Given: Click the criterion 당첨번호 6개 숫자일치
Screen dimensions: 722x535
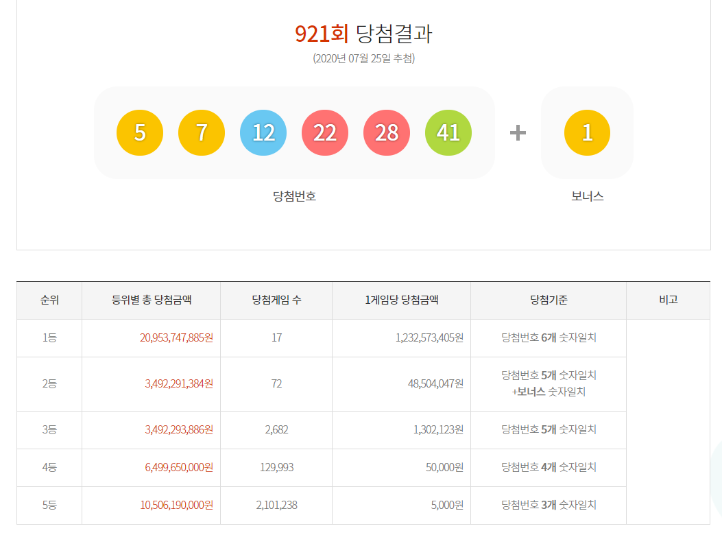Looking at the screenshot, I should point(549,337).
